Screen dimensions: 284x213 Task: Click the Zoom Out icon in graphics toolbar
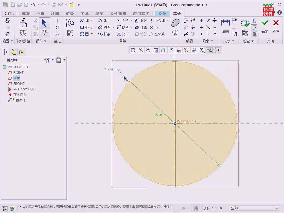point(148,50)
